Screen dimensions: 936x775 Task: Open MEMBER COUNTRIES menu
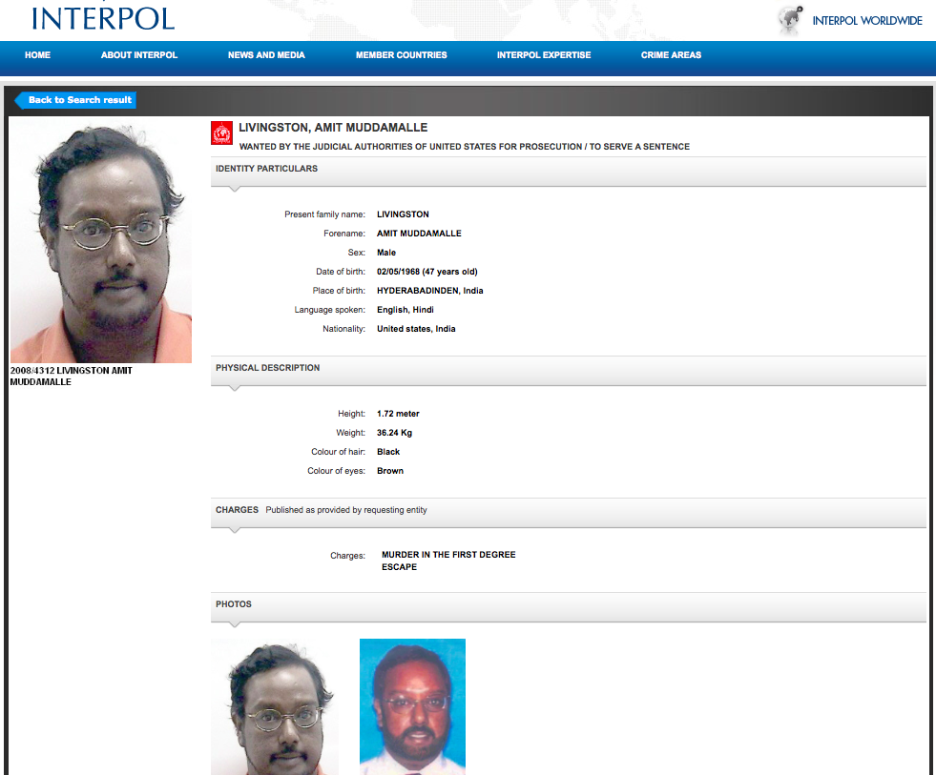click(401, 55)
